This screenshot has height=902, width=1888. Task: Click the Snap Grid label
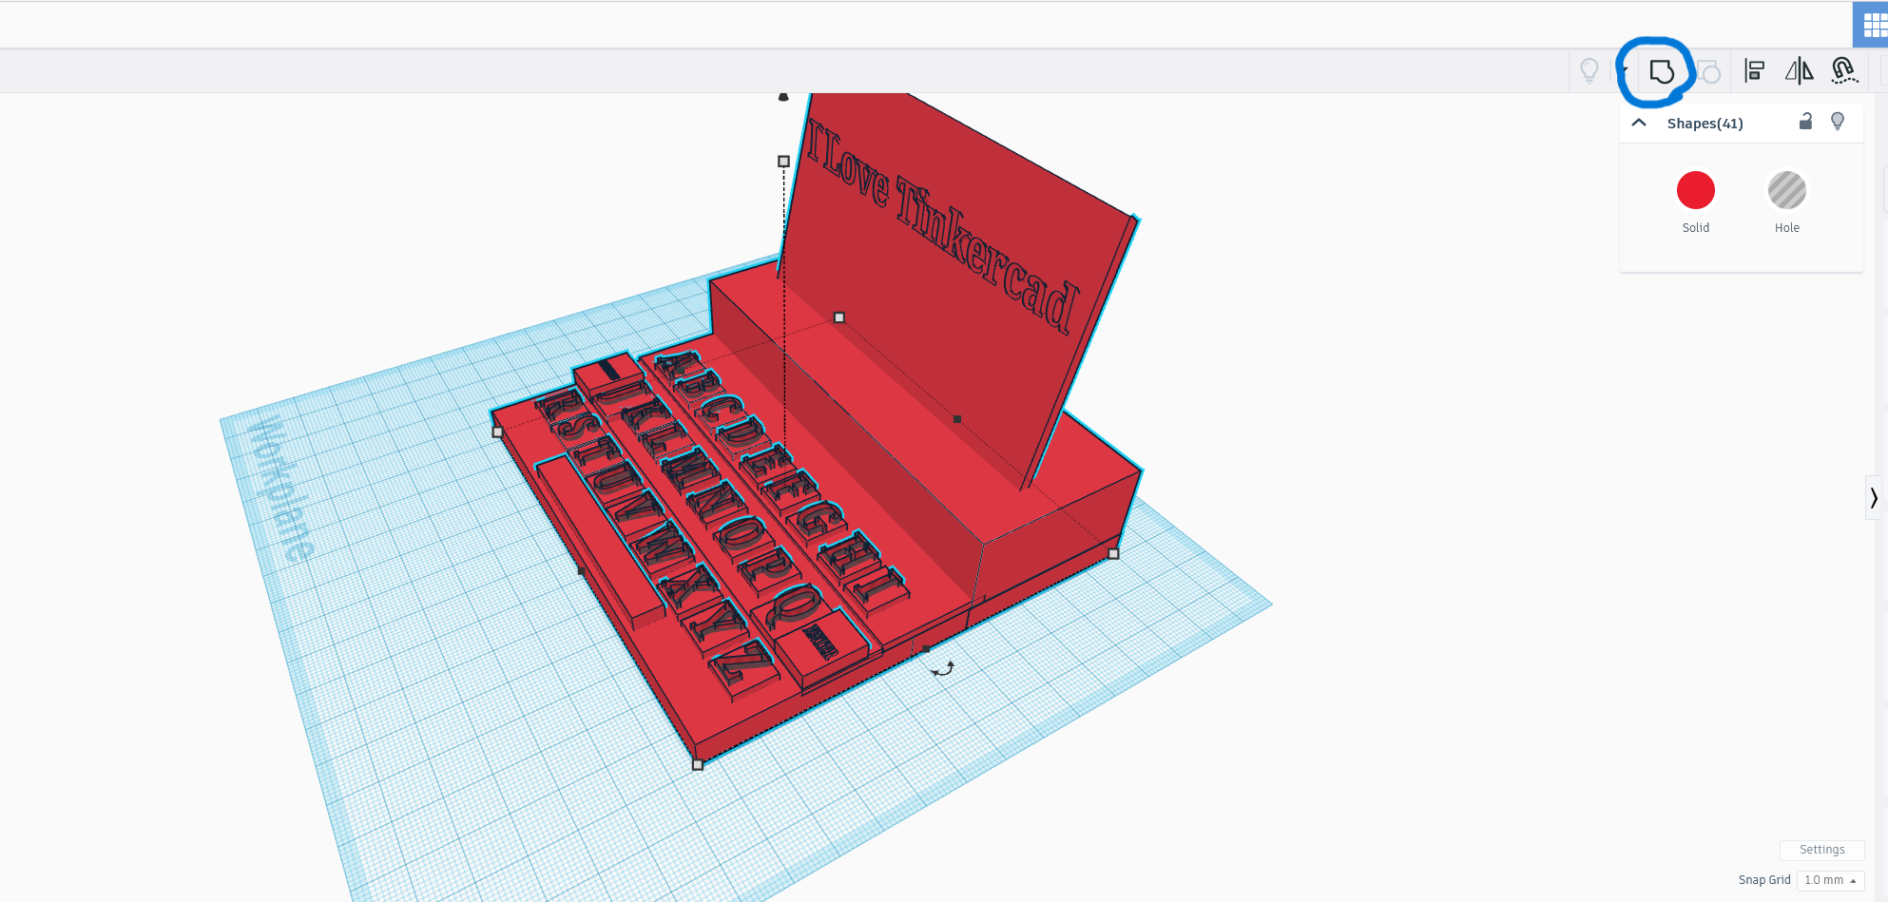pyautogui.click(x=1764, y=880)
